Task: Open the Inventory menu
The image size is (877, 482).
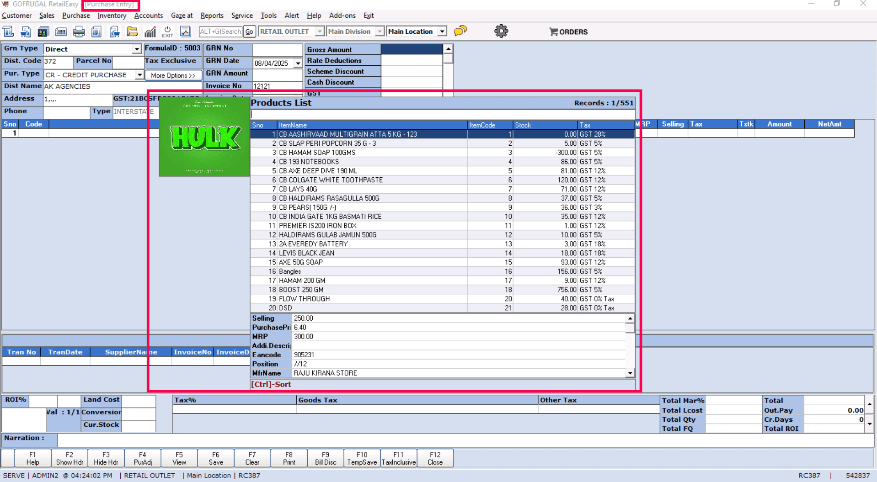Action: (112, 16)
